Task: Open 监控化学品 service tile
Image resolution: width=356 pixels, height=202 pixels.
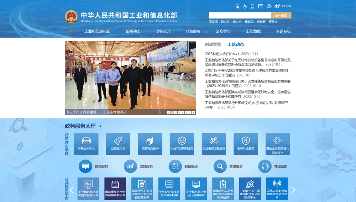Action: [x=118, y=144]
